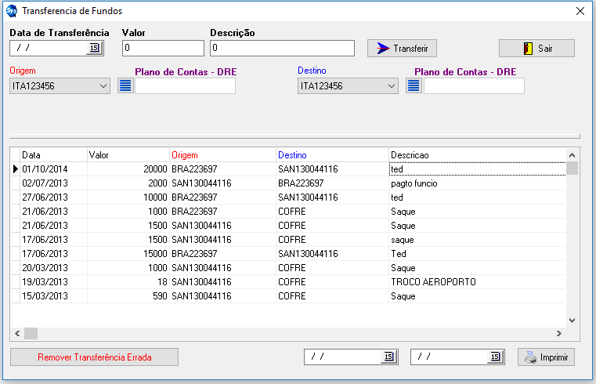This screenshot has height=384, width=596.
Task: Click the Destino Plano de Contas list icon
Action: [414, 85]
